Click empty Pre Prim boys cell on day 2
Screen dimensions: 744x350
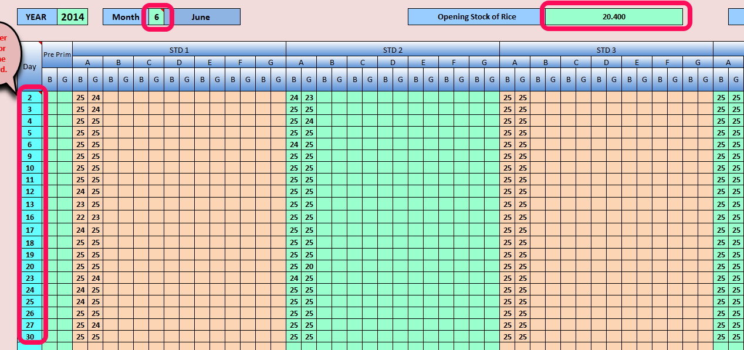50,97
